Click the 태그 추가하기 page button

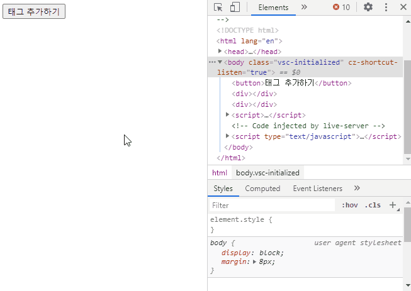[34, 11]
